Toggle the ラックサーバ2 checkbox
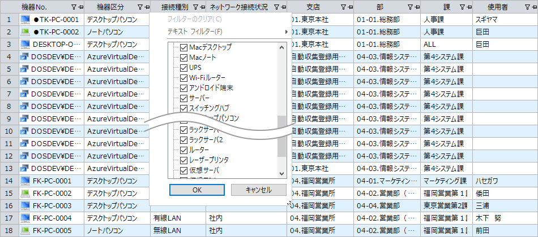This screenshot has width=538, height=237. [184, 140]
